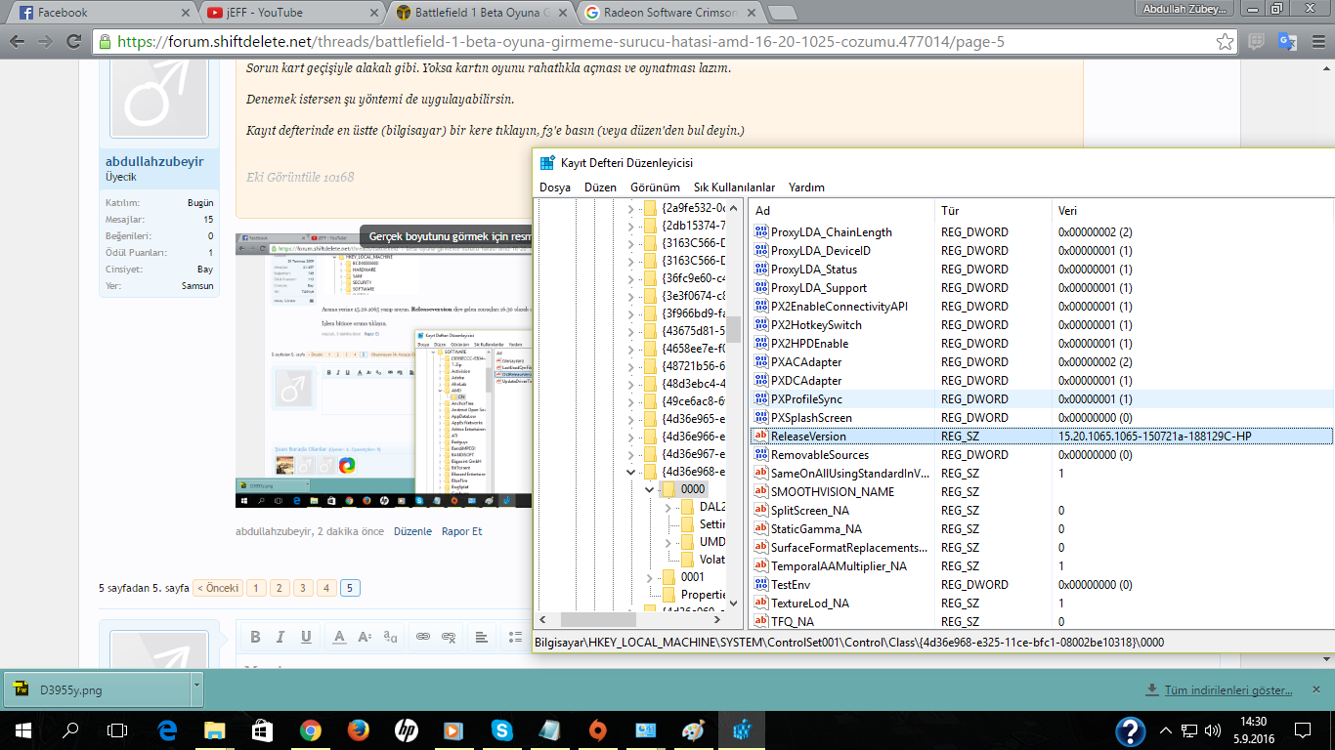Select the ReleaseVersion registry value
The image size is (1335, 750).
tap(808, 437)
